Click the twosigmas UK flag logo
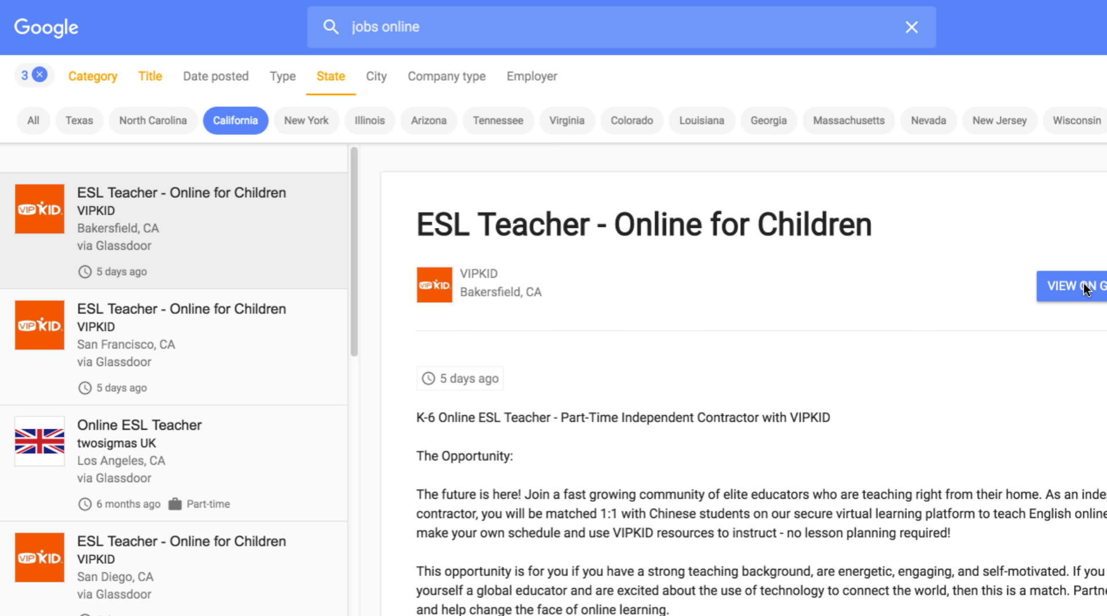1107x616 pixels. 39,441
